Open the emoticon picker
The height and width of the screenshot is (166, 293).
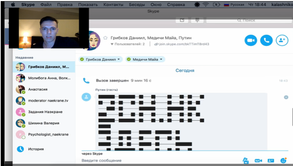(x=283, y=160)
